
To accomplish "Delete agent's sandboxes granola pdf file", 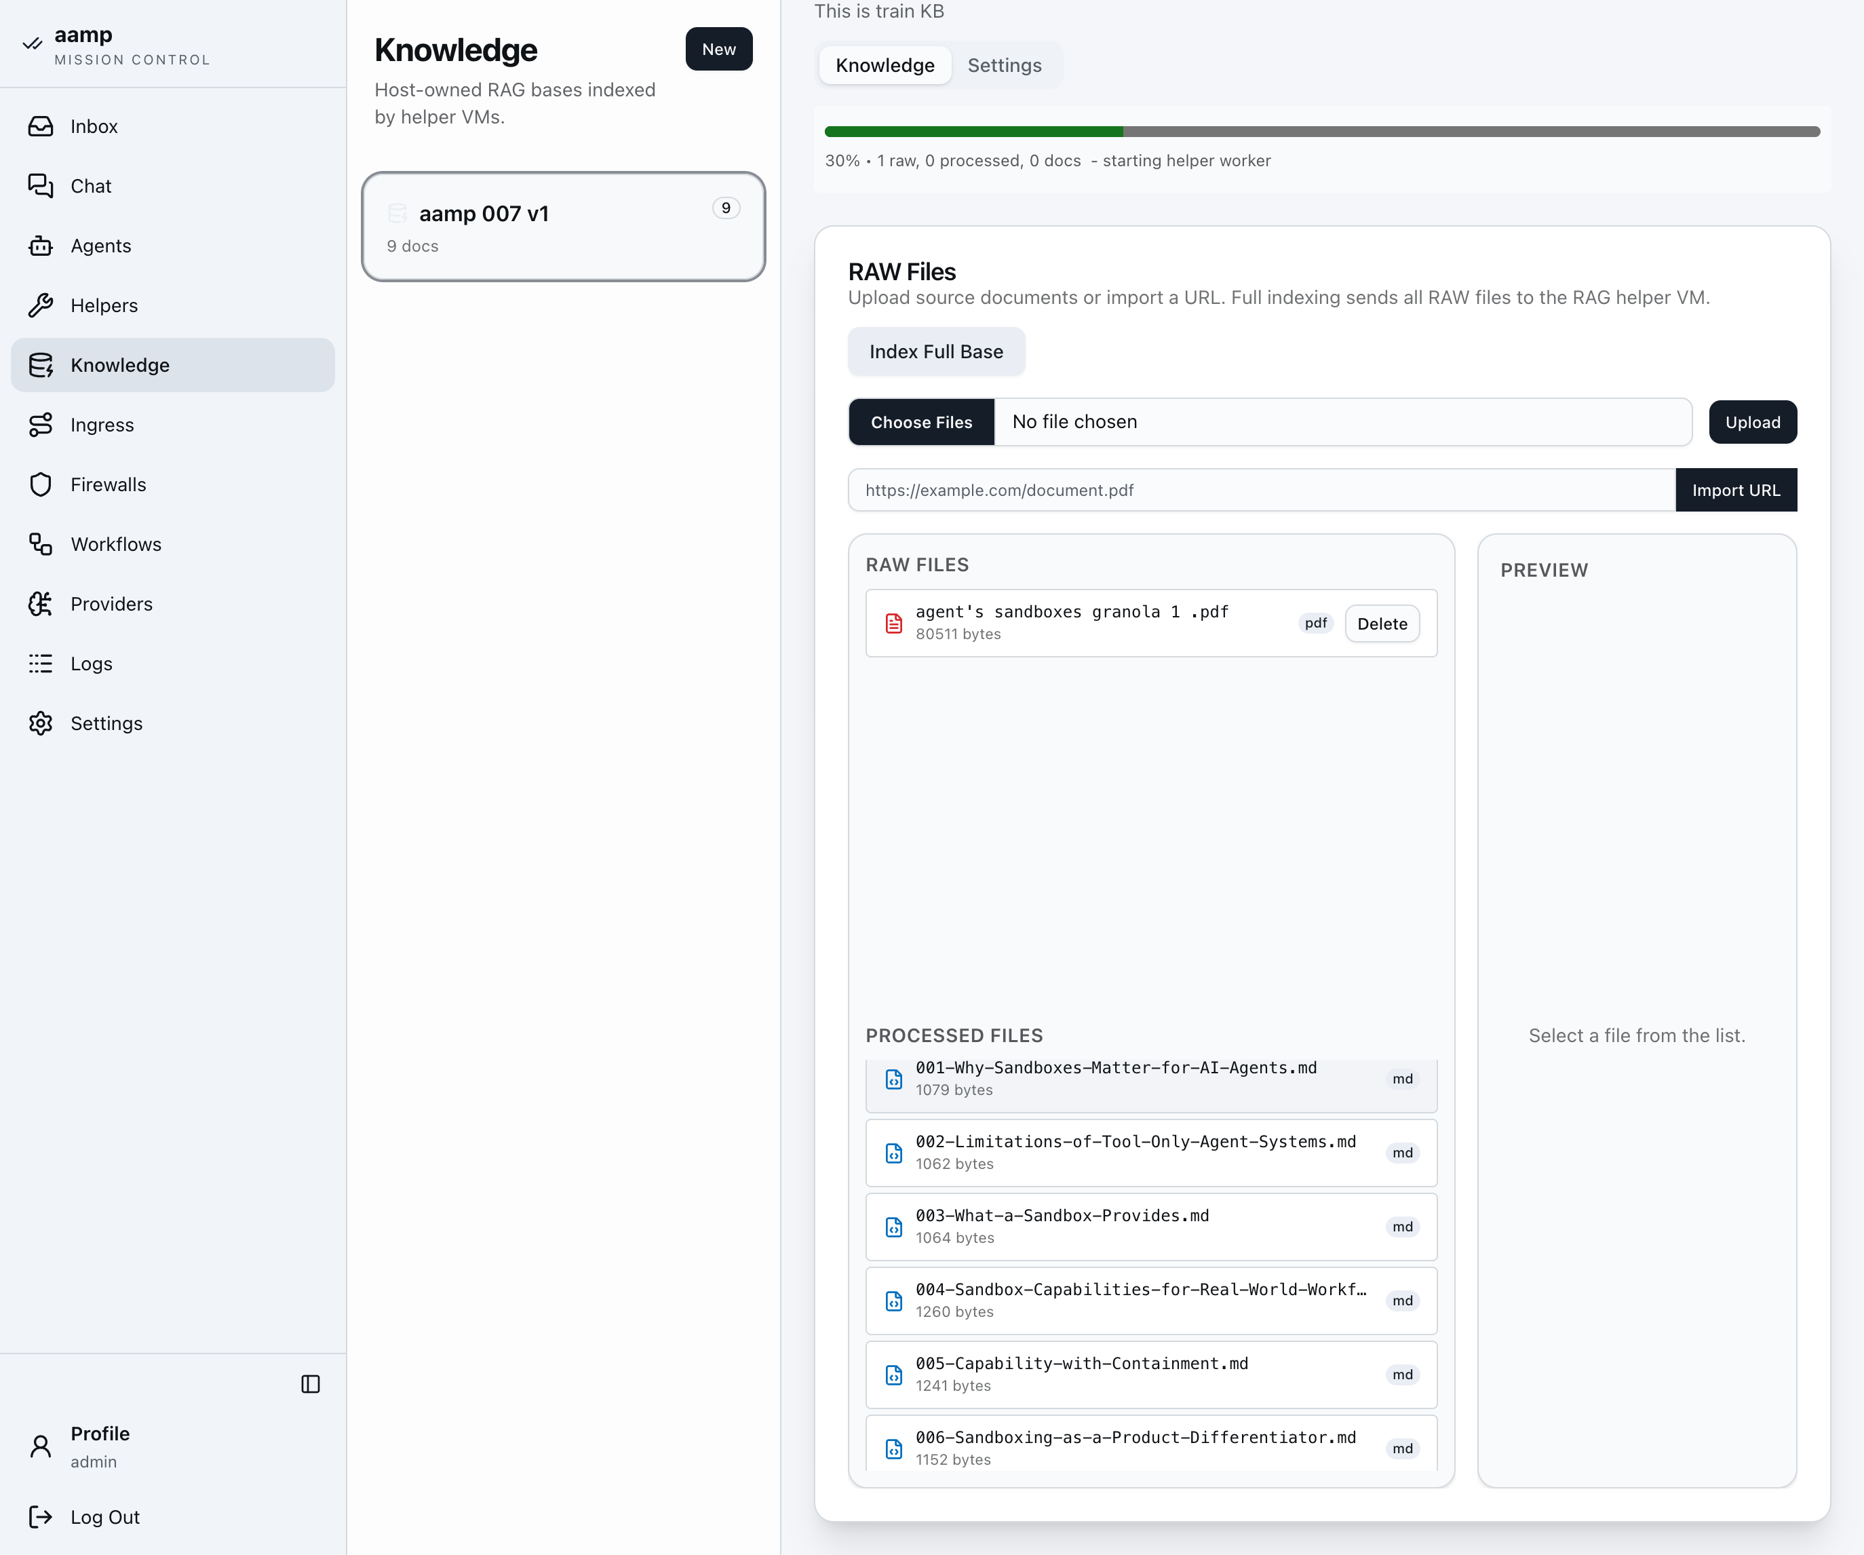I will [1382, 623].
